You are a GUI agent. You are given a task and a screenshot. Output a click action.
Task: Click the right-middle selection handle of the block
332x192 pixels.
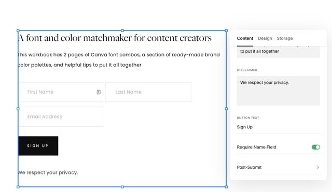[226, 109]
